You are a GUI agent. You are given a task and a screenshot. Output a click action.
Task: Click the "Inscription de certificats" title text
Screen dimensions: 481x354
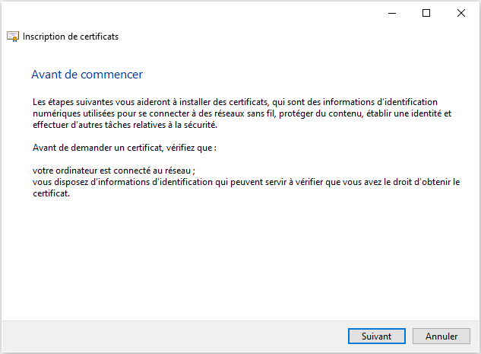(x=71, y=37)
